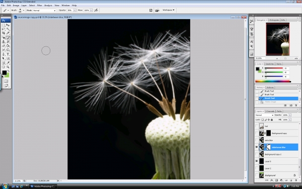The image size is (302, 189).
Task: Create new adjustment layer
Action: [281, 180]
